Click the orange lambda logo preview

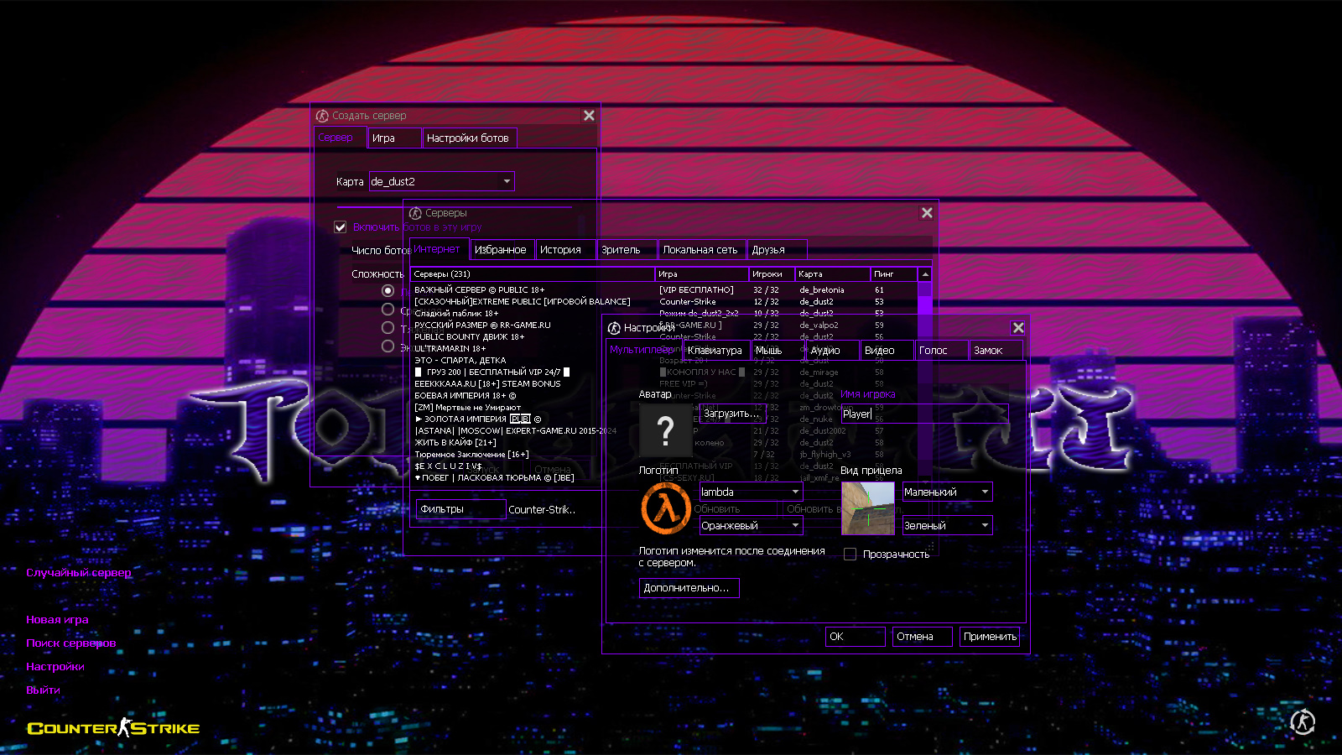[x=666, y=509]
